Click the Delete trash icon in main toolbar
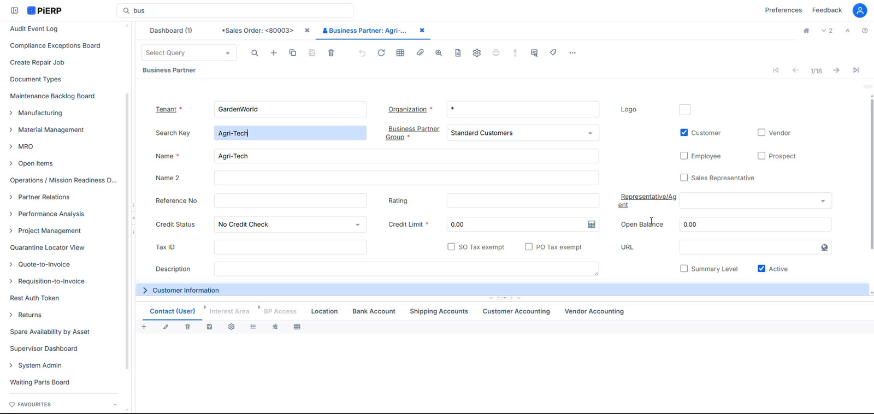Viewport: 874px width, 414px height. tap(331, 53)
